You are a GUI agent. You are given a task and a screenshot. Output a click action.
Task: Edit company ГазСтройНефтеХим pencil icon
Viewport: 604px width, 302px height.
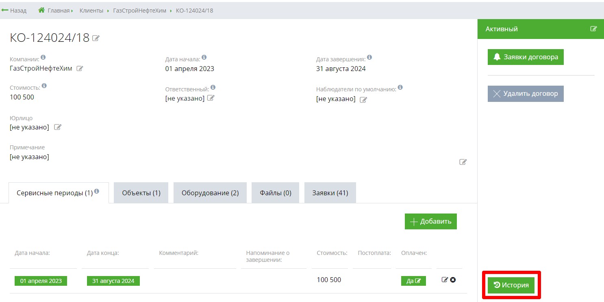pos(80,69)
